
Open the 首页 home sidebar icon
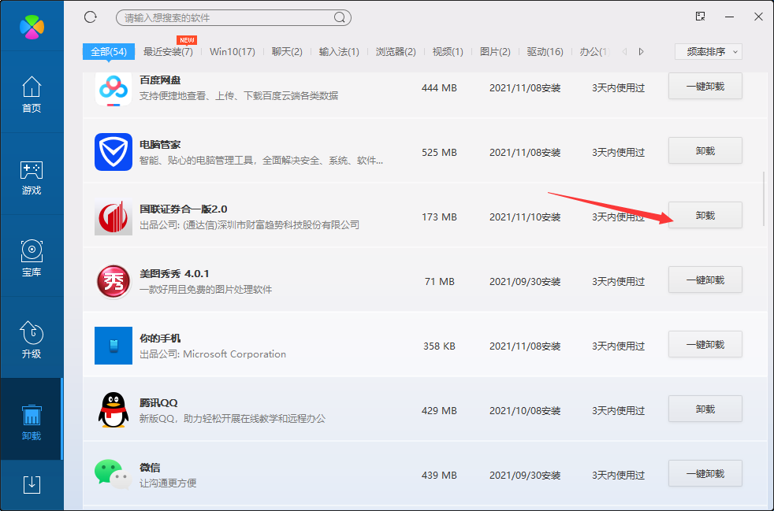tap(32, 94)
